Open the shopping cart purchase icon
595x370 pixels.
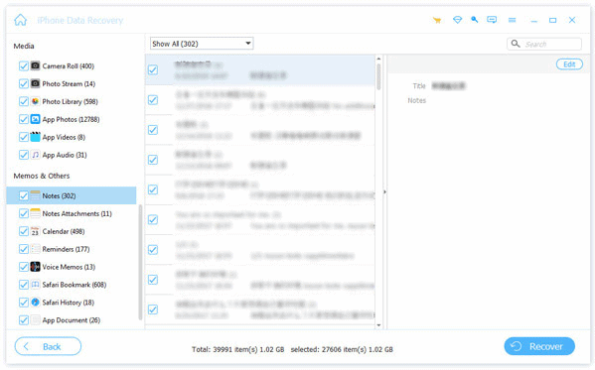click(437, 20)
